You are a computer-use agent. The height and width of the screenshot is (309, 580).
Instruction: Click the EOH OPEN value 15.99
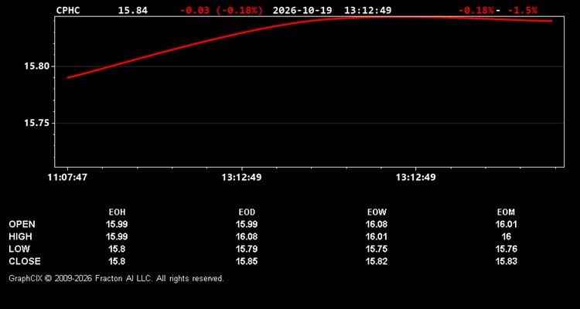coord(117,224)
